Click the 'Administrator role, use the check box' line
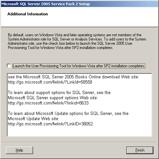This screenshot has height=159, width=159. coord(70,43)
